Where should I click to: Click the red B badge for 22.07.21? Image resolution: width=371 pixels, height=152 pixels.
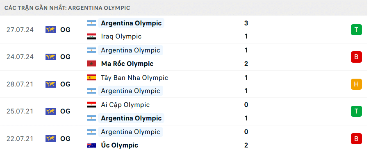click(356, 138)
